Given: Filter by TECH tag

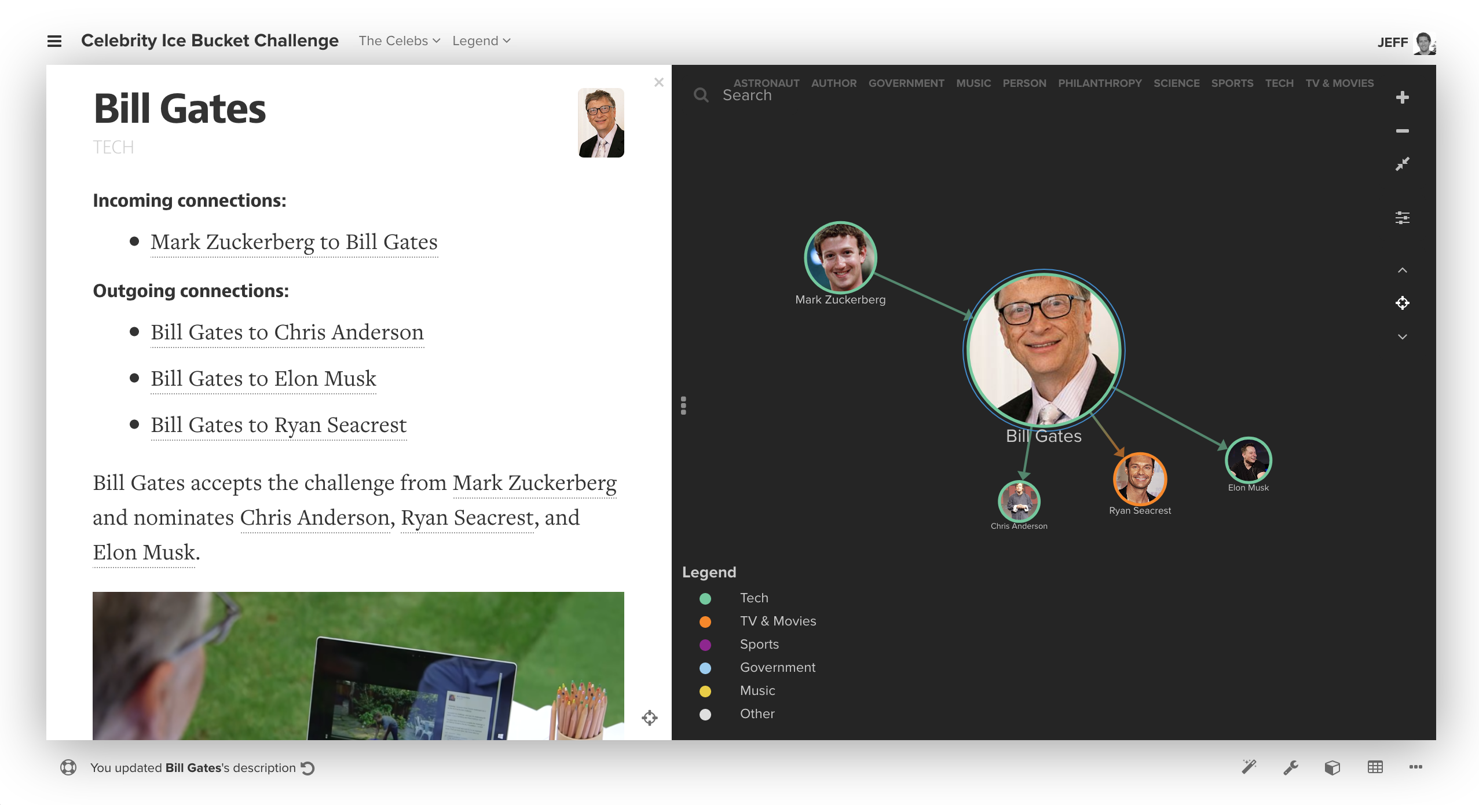Looking at the screenshot, I should point(1279,83).
